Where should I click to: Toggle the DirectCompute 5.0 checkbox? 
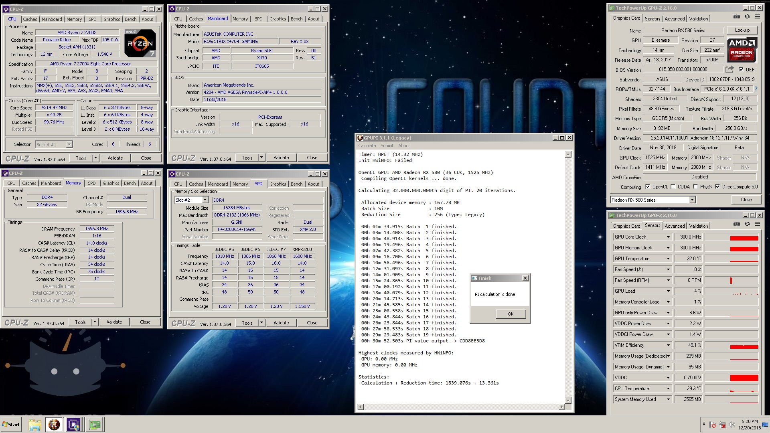point(717,187)
